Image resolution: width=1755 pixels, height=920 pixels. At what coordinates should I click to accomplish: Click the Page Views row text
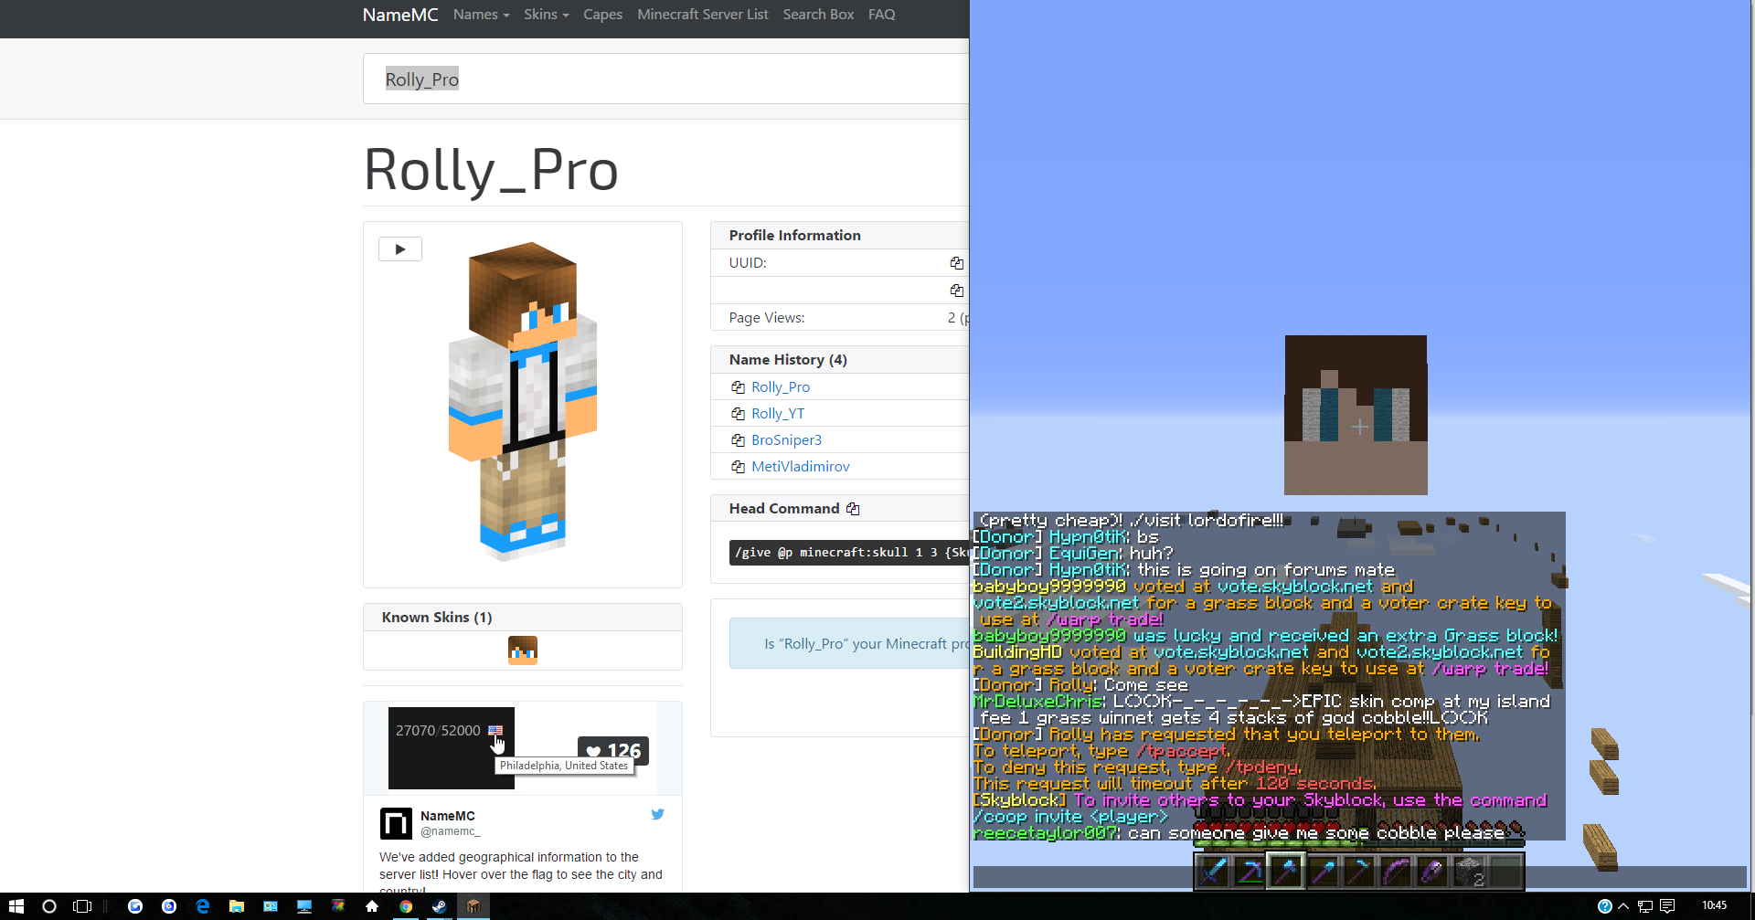[x=767, y=318]
